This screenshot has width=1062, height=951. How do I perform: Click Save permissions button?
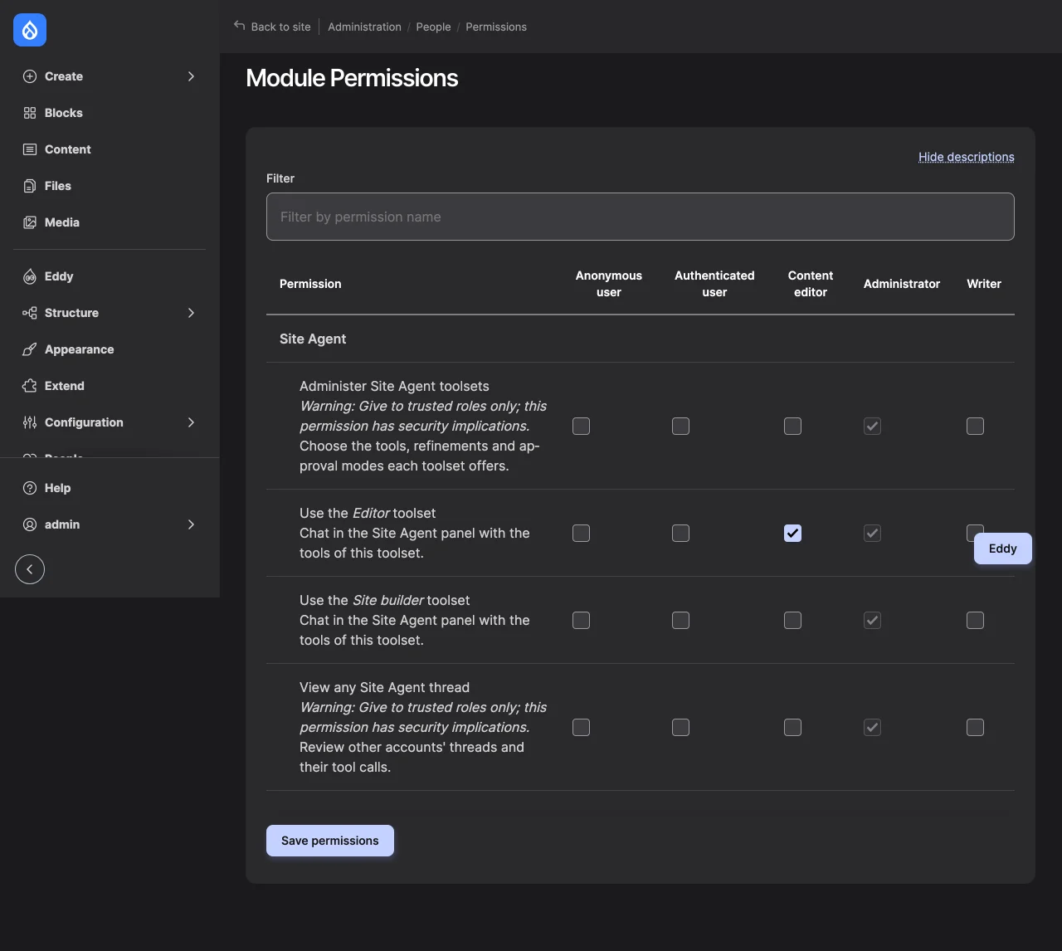tap(330, 841)
